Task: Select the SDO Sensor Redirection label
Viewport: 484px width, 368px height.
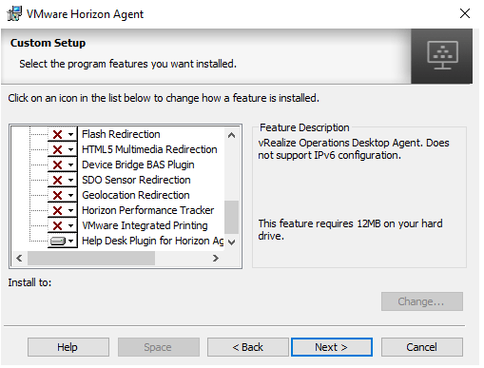Action: coord(136,180)
